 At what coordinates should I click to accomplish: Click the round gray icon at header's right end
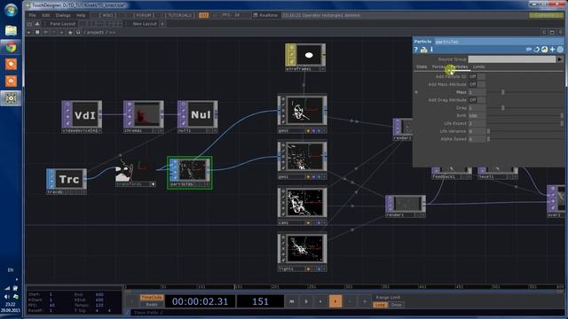[560, 50]
